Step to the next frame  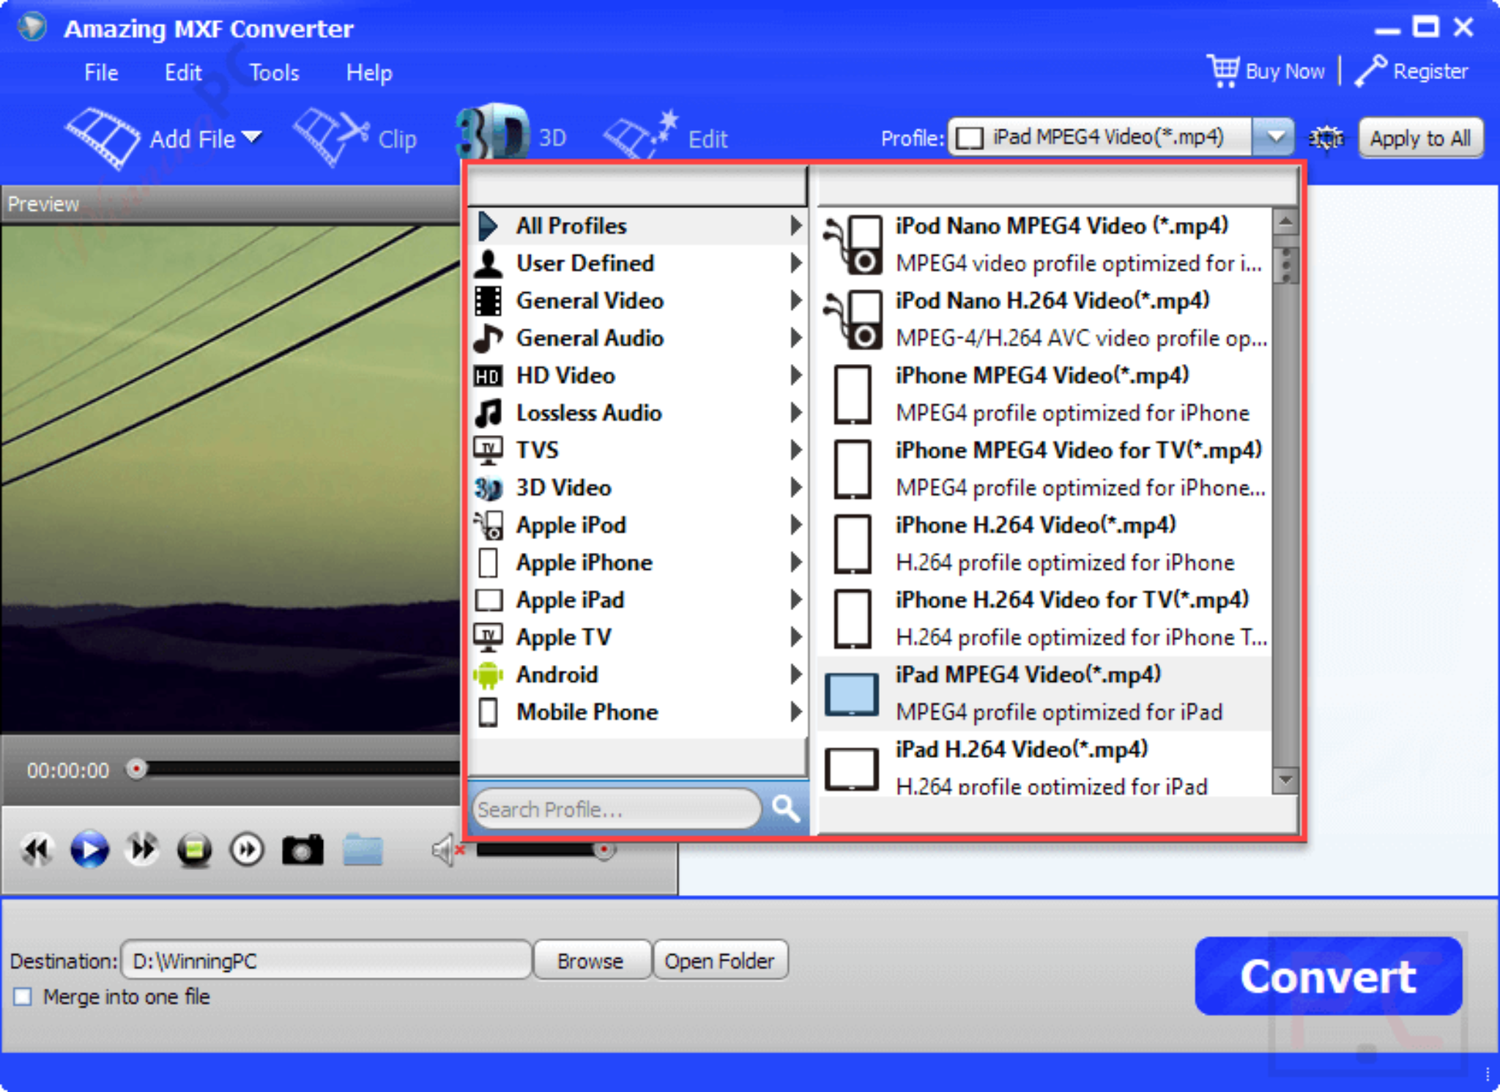click(x=247, y=850)
